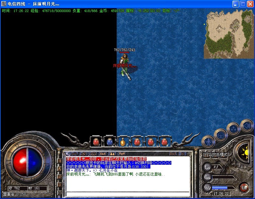Click the player character 床前明月光

coord(125,67)
